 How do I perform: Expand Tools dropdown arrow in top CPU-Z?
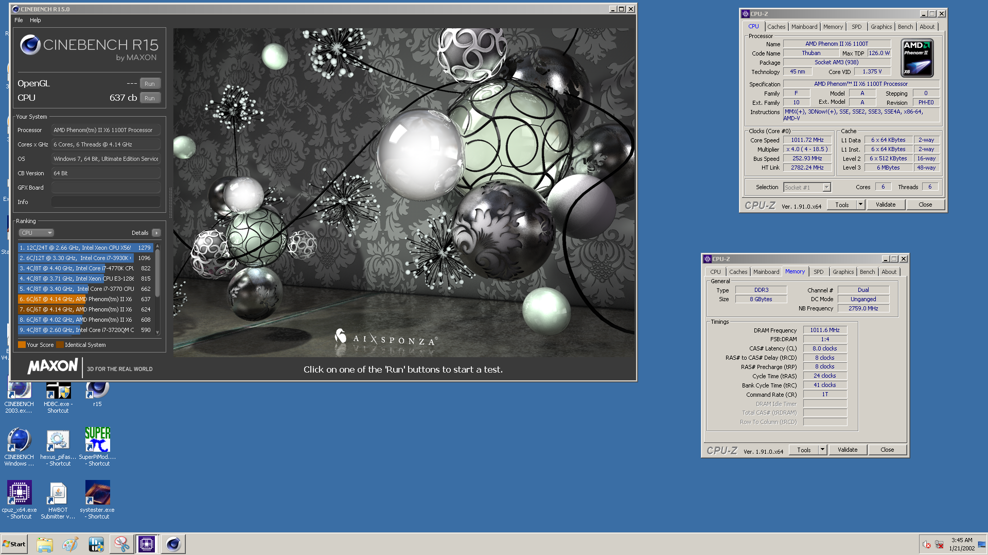pyautogui.click(x=860, y=205)
